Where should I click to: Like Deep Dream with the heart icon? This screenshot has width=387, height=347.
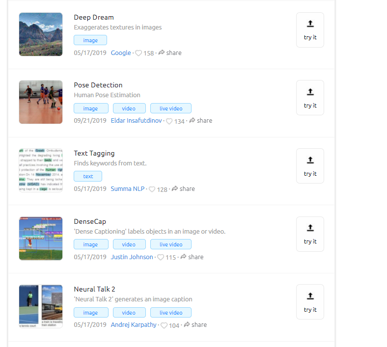138,53
